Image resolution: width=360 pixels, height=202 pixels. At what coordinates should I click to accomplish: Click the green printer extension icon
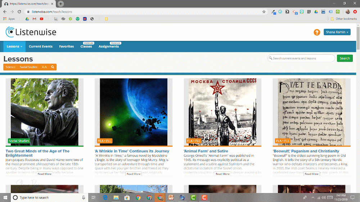click(338, 12)
